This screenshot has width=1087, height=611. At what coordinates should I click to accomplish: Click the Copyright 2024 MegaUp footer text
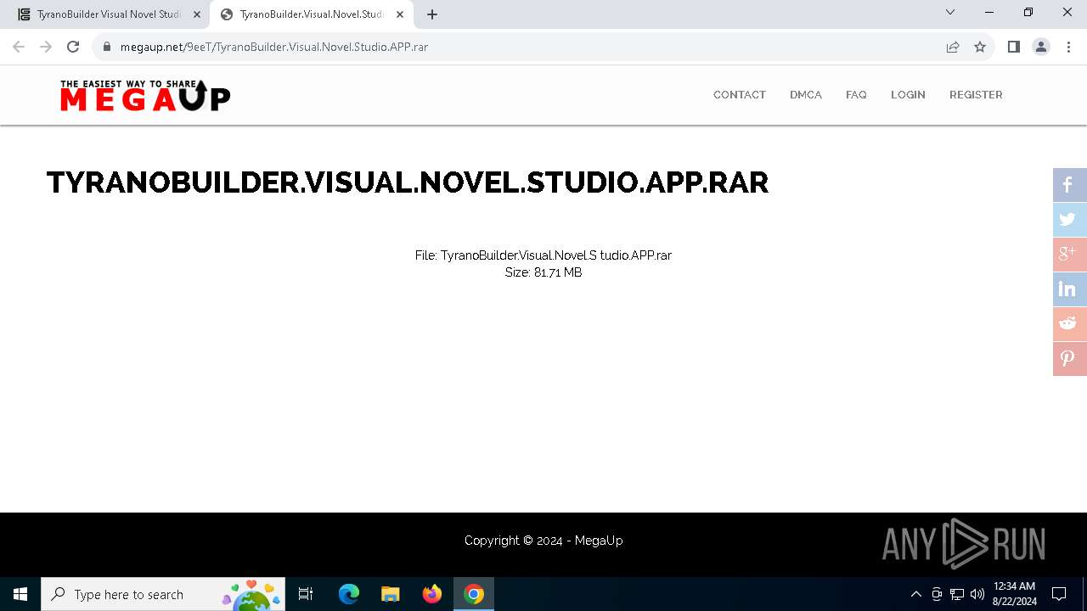543,541
